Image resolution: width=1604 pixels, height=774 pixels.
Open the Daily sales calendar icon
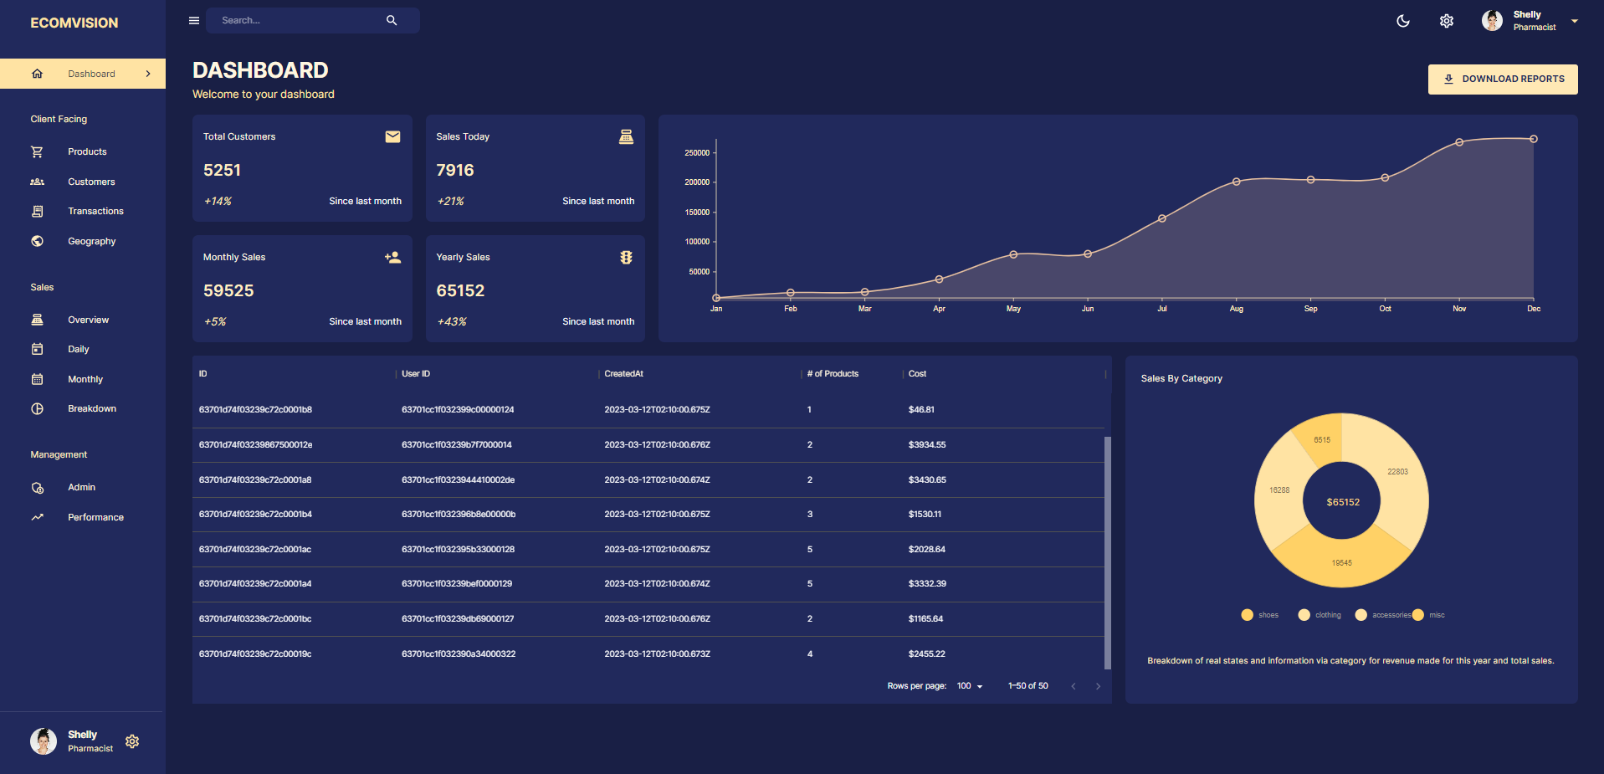[x=37, y=349]
